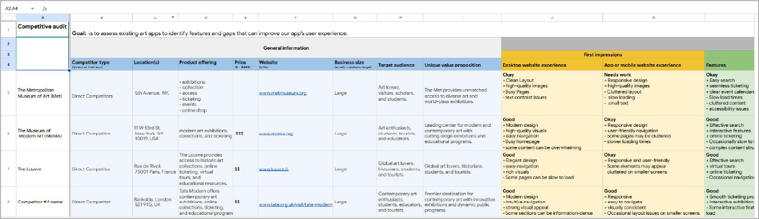Viewport: 759px width, 219px height.
Task: Click the Tate Modern target audience cell
Action: click(x=400, y=202)
